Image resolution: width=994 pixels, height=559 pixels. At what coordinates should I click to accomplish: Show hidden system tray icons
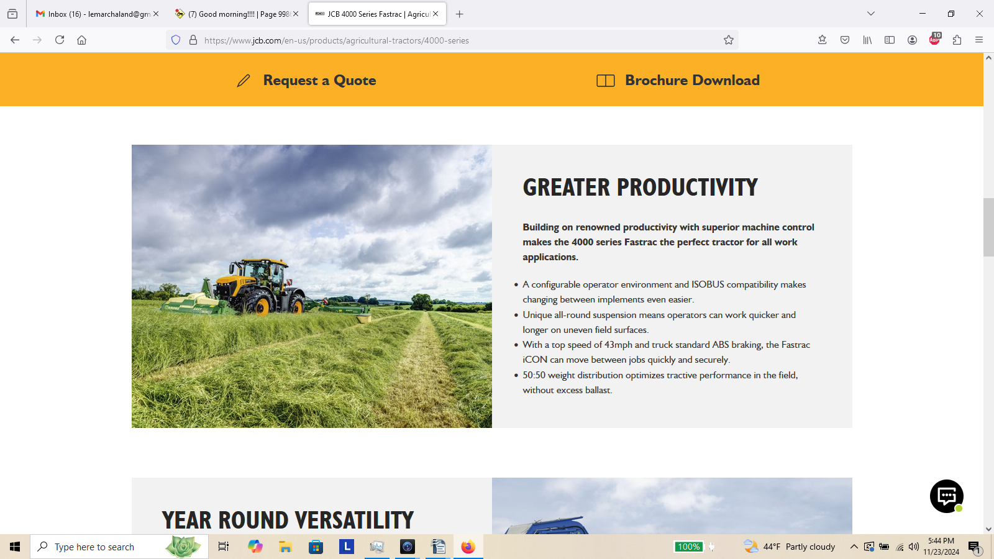coord(854,547)
